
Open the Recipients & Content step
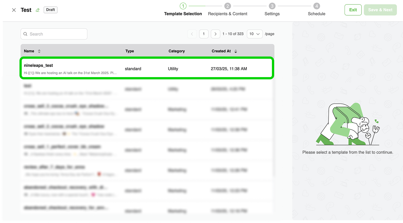pyautogui.click(x=227, y=14)
